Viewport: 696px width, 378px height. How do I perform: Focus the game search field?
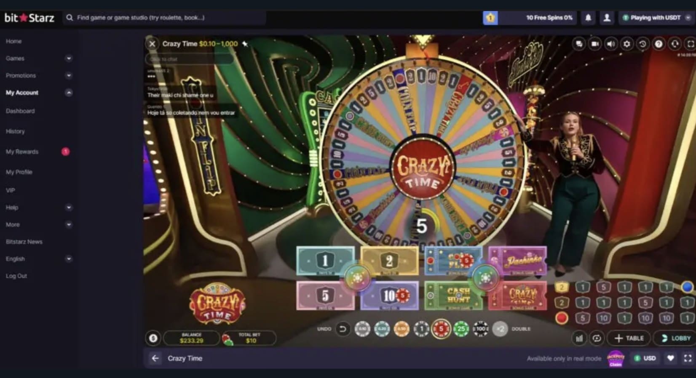tap(164, 18)
